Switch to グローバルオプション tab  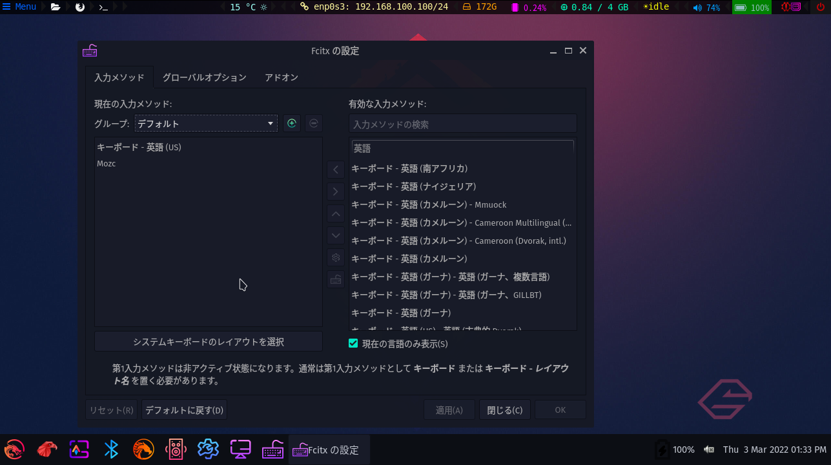tap(204, 77)
